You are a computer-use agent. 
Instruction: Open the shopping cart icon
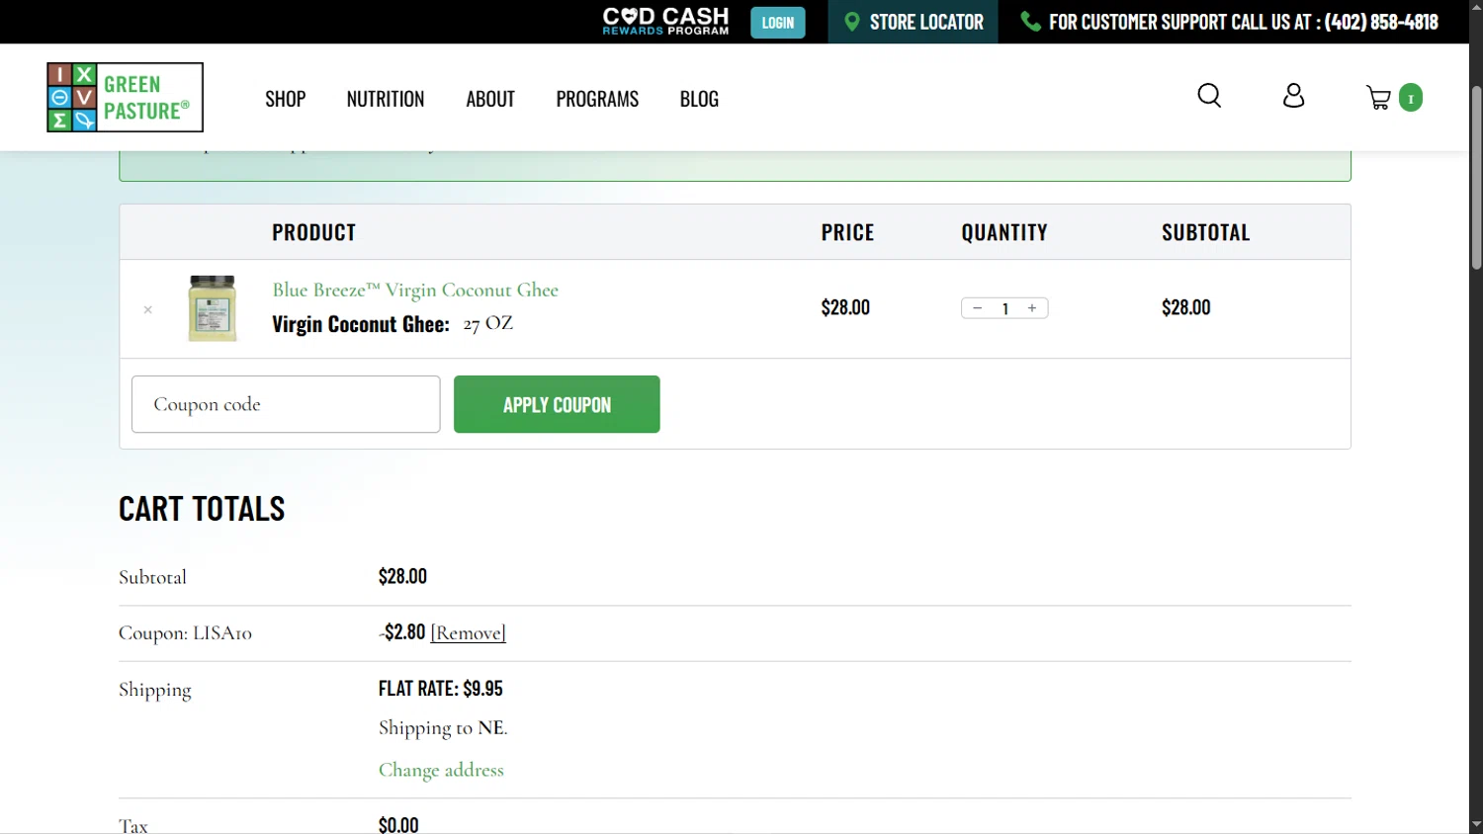1378,98
